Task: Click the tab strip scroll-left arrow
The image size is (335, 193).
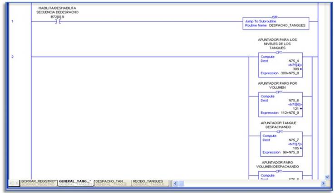Action: pos(11,183)
